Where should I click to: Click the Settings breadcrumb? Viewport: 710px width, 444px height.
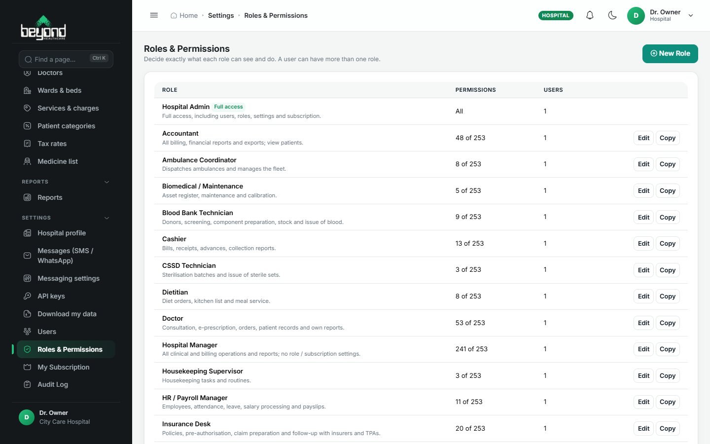[221, 15]
